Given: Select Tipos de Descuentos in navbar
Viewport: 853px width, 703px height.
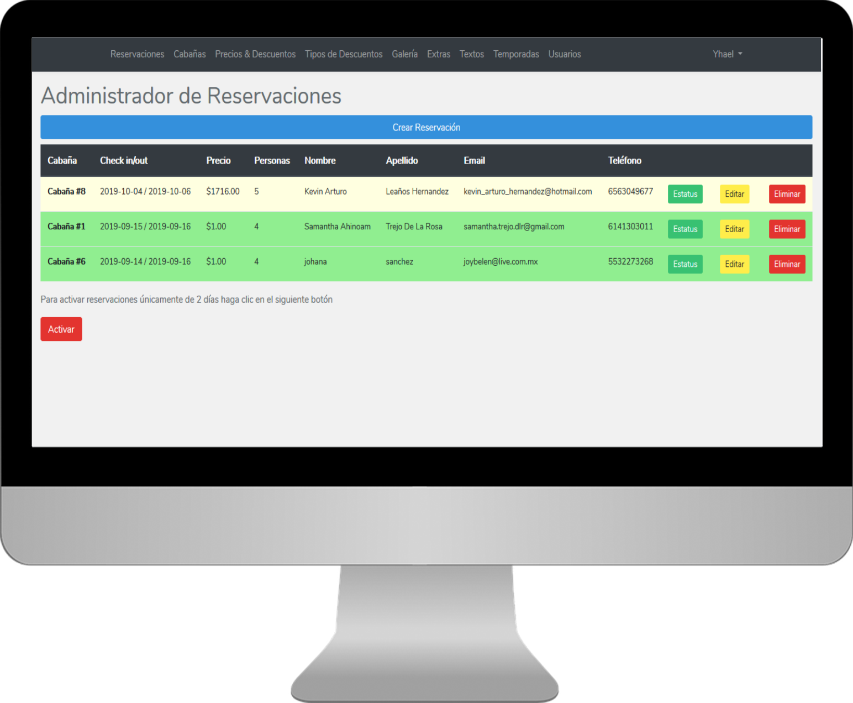Looking at the screenshot, I should 344,54.
